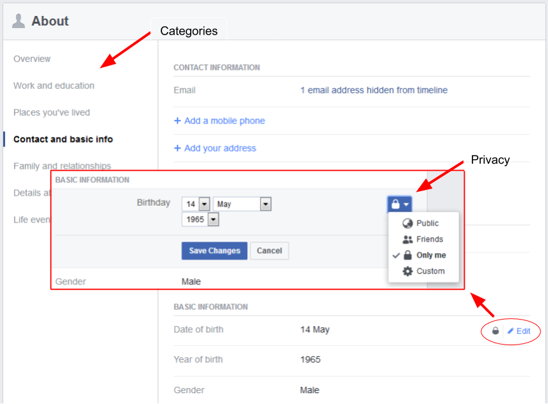Click the About profile silhouette icon
Image resolution: width=548 pixels, height=404 pixels.
coord(19,21)
